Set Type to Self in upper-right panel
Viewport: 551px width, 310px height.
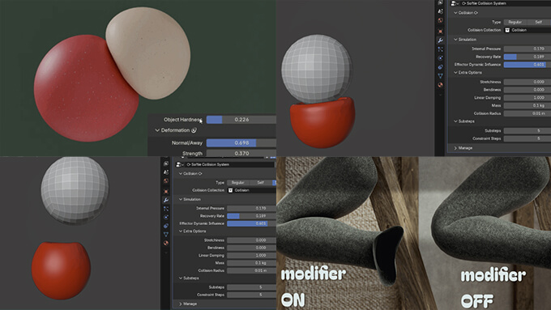pos(539,22)
